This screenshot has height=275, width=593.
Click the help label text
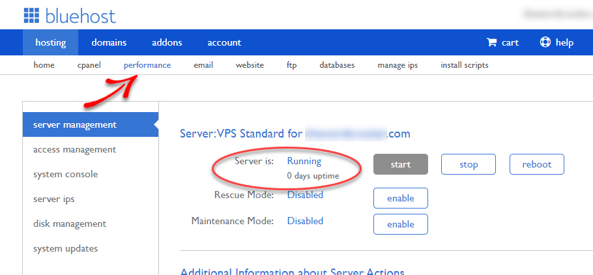tap(564, 42)
